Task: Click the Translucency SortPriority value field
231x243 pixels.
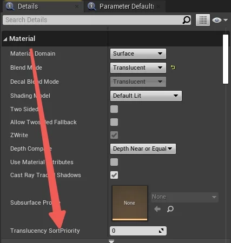Action: tap(138, 231)
